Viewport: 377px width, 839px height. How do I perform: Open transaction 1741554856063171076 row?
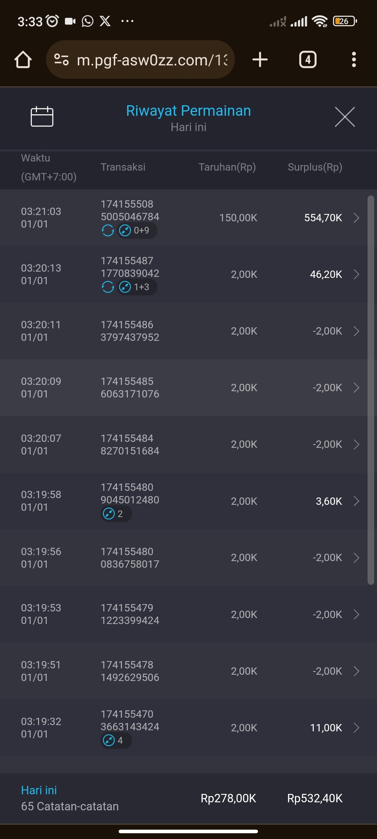[130, 388]
